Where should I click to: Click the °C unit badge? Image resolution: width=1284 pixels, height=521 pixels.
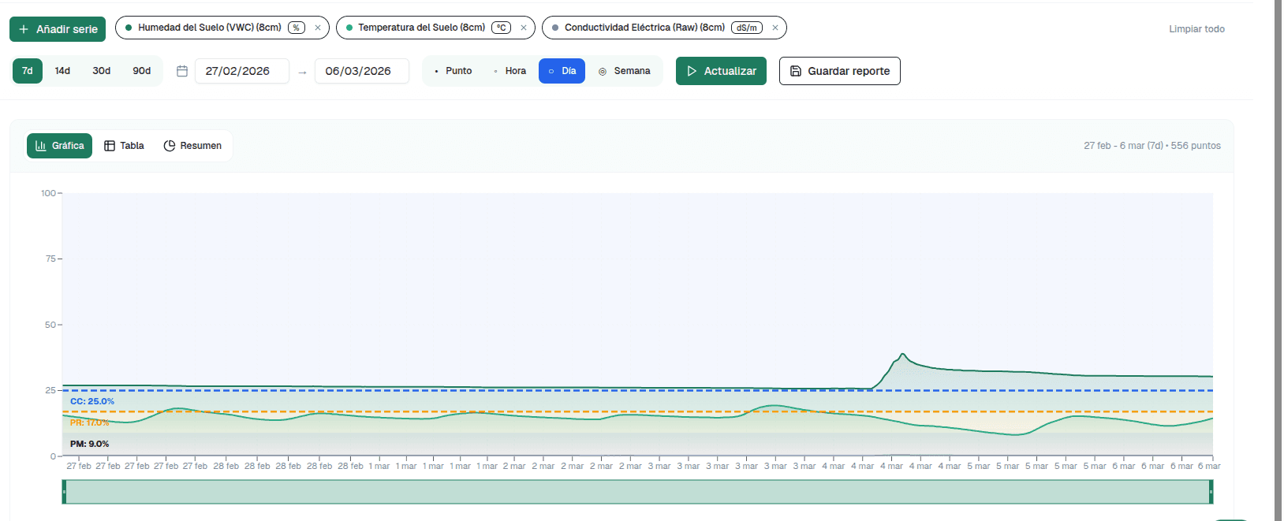pos(502,28)
